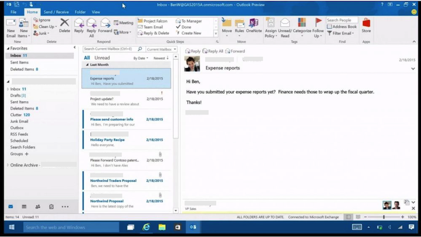Collapse the Favorites section
Image resolution: width=421 pixels, height=237 pixels.
tap(8, 48)
